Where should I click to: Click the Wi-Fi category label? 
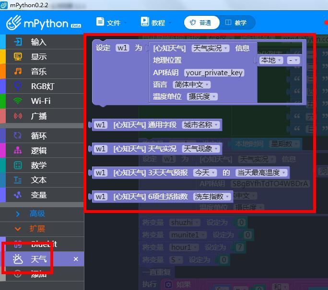tap(41, 101)
